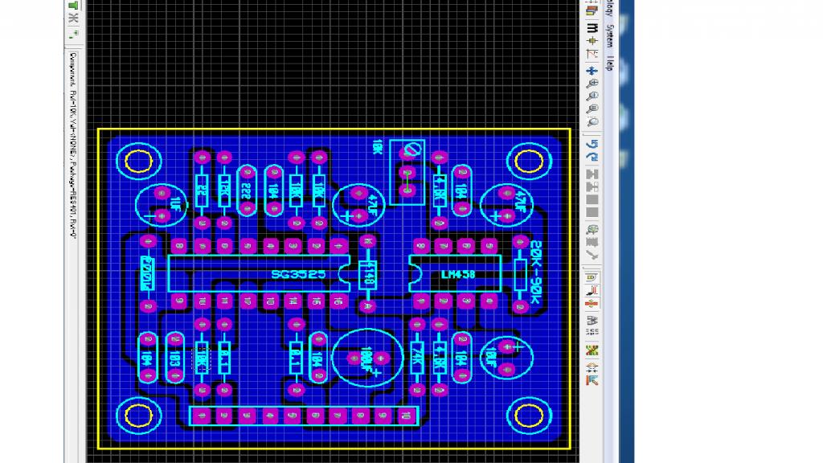The height and width of the screenshot is (463, 823).
Task: Open the System menu
Action: [x=609, y=36]
